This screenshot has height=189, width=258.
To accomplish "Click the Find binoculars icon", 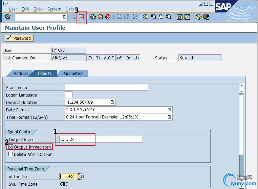I will (x=127, y=17).
